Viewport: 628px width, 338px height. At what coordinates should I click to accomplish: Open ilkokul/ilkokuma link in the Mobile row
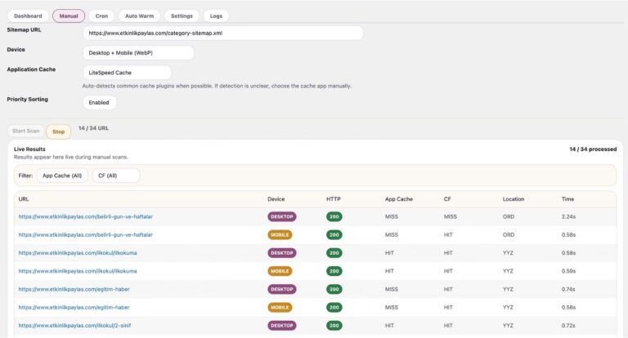pos(78,271)
